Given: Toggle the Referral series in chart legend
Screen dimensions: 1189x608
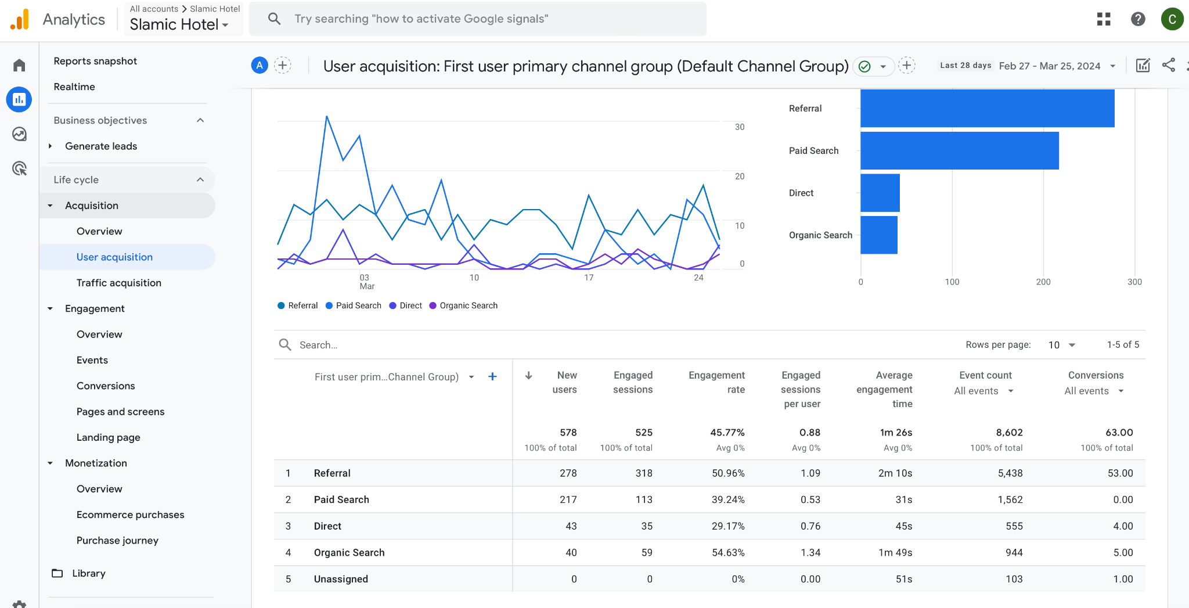Looking at the screenshot, I should [x=298, y=305].
